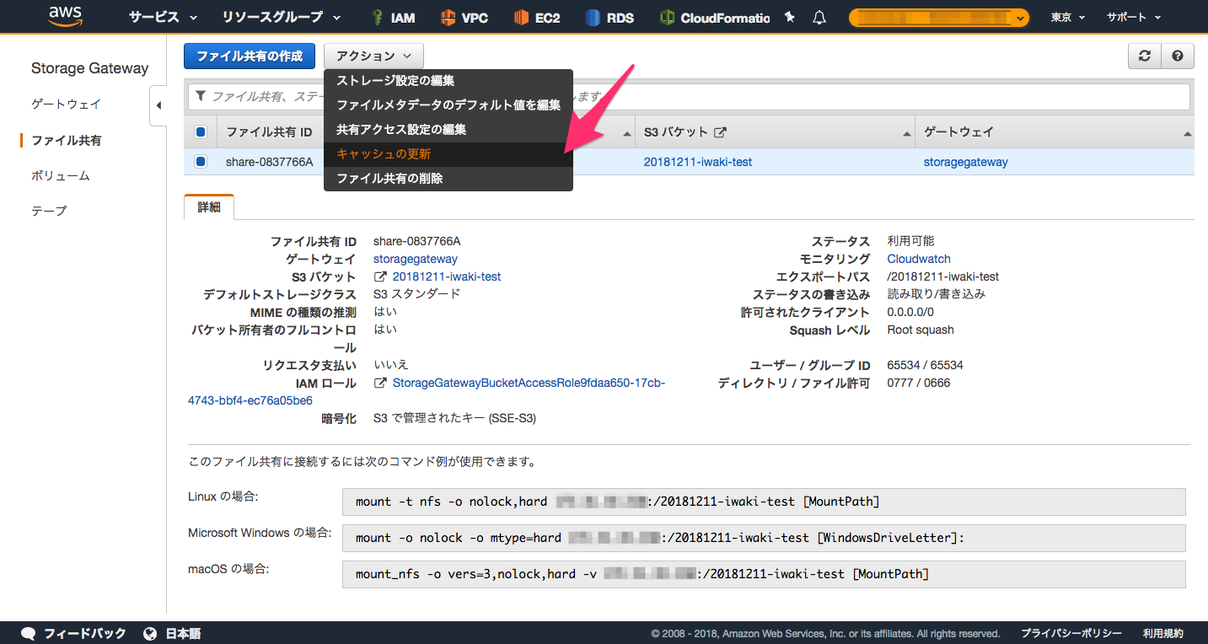The image size is (1208, 644).
Task: Open the Cloudwatch monitoring link
Action: 919,259
